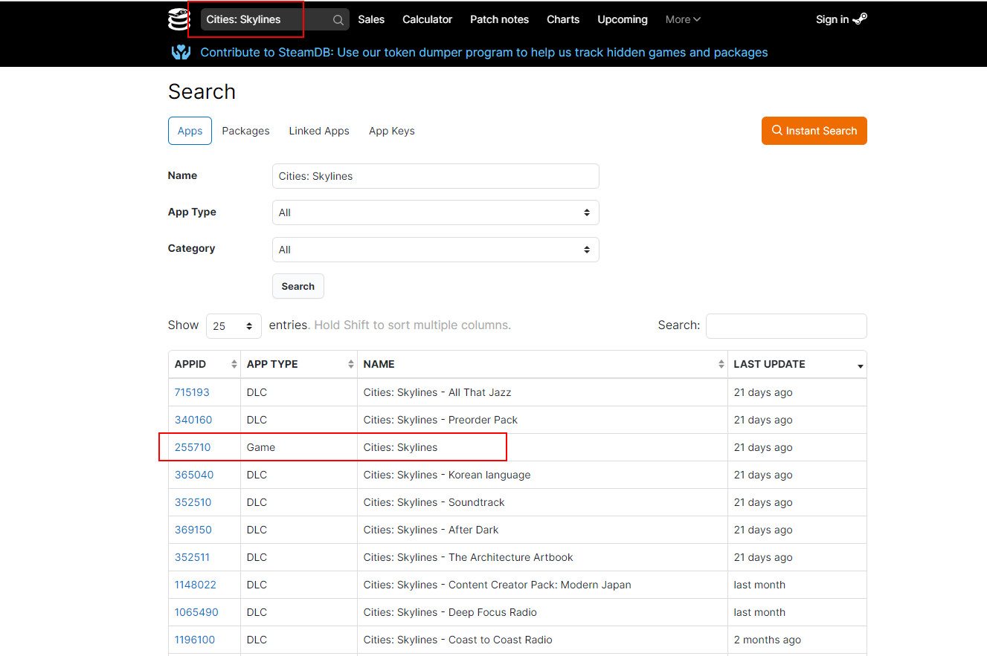The height and width of the screenshot is (656, 987).
Task: Click the Steam icon beside Sign in
Action: 860,19
